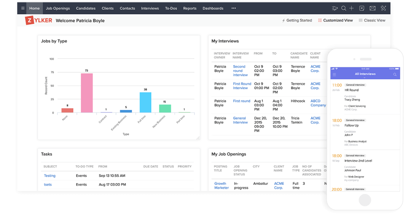Open the hamburger menu in top navigation bar
Viewport: 408px width, 215px height.
pos(23,8)
